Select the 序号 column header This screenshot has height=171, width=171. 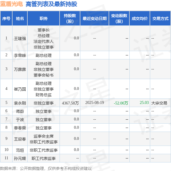pos(6,19)
